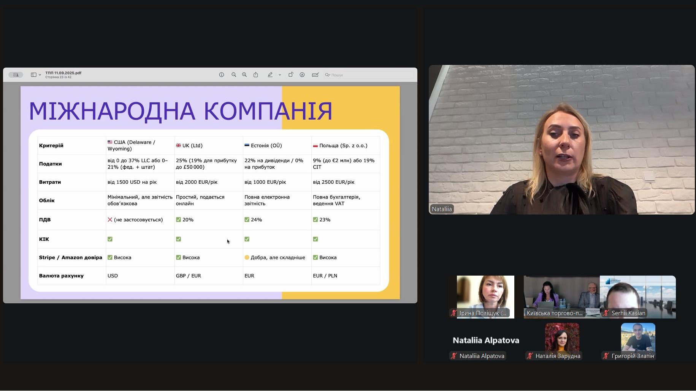696x391 pixels.
Task: Open the form filling tool icon
Action: click(315, 75)
